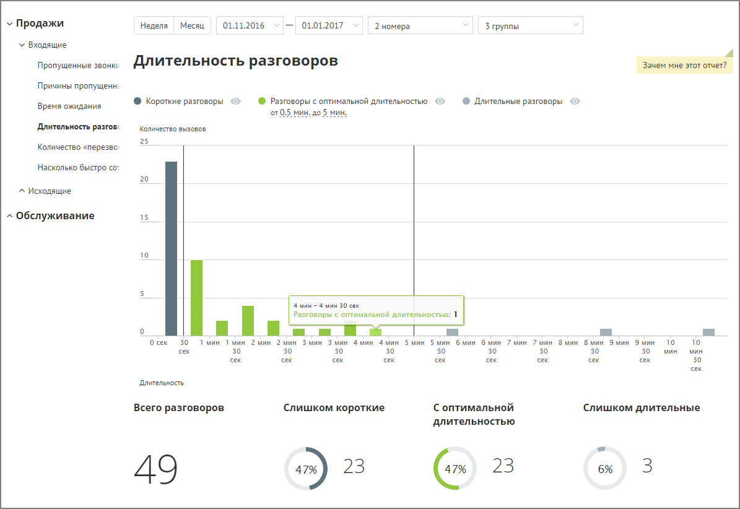Click the gray bar at 8 мин 30 сек
The image size is (740, 509).
pyautogui.click(x=606, y=333)
